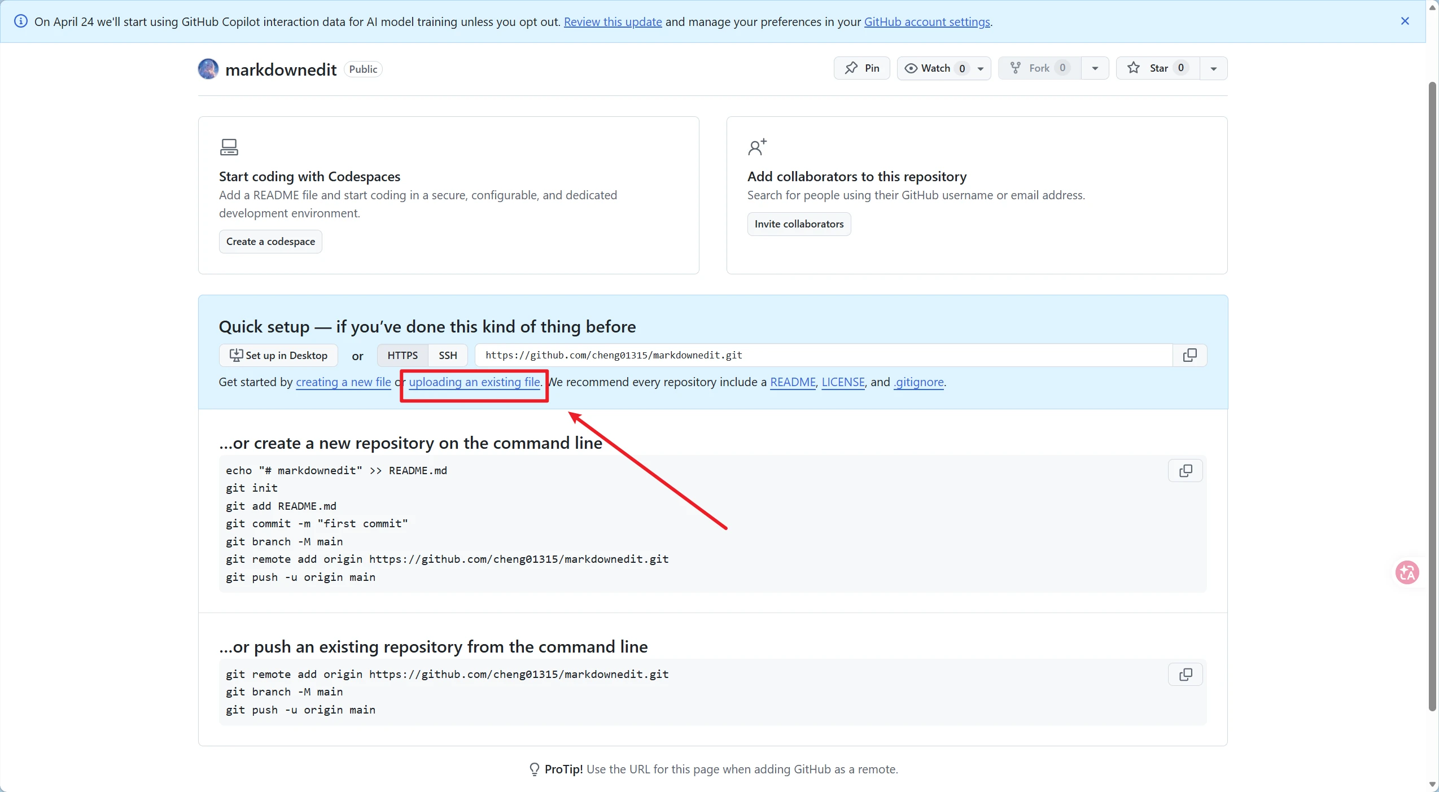Pin the markdownedit repository
This screenshot has height=792, width=1439.
(861, 68)
